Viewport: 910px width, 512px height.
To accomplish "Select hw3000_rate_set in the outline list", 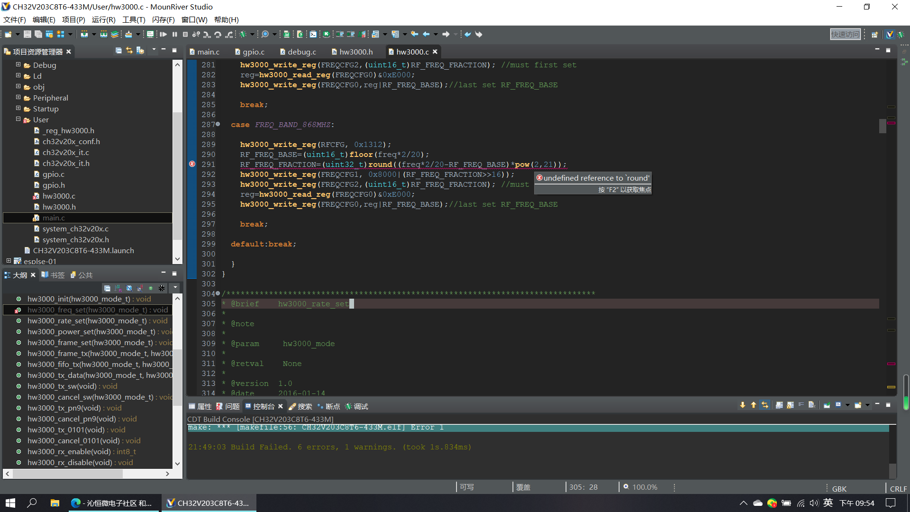I will 87,321.
